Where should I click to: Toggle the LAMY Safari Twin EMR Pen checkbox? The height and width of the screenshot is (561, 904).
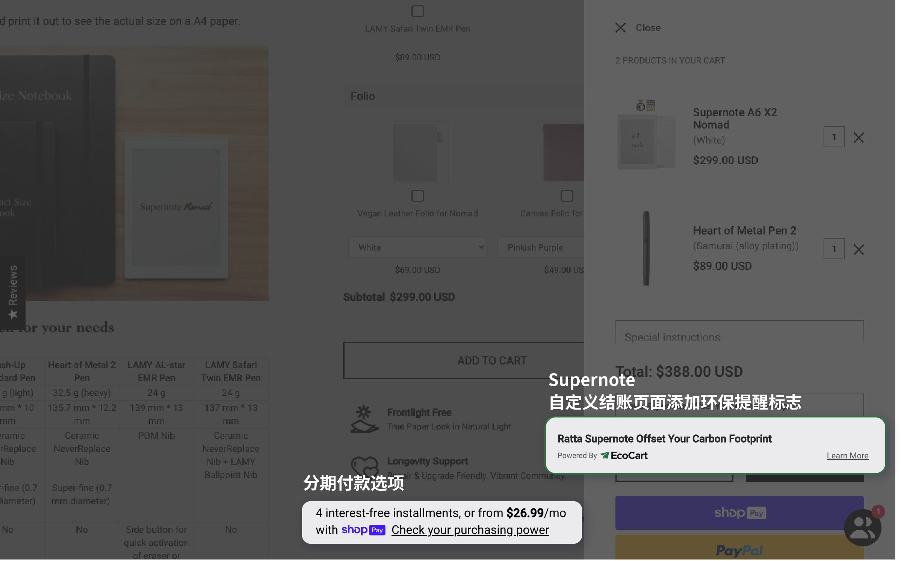(417, 11)
